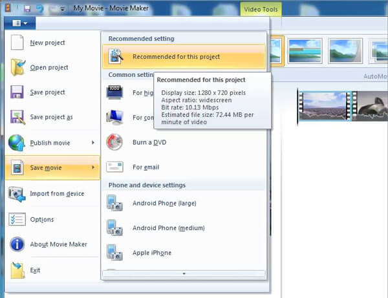Pick the AutoMovie theme after the highlighted one

coord(305,50)
